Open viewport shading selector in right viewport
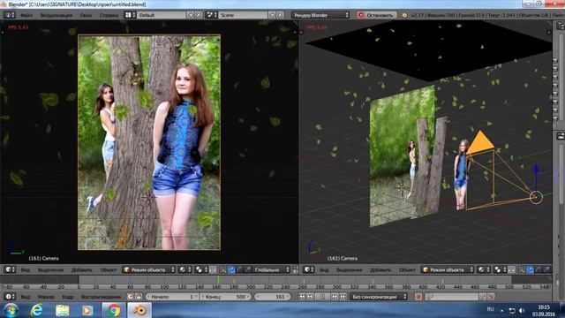Screen dimensions: 565x318 tap(484, 269)
